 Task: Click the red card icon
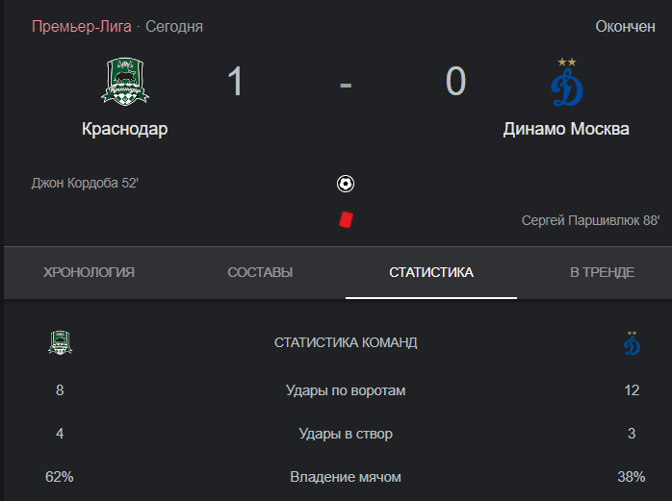[x=346, y=219]
